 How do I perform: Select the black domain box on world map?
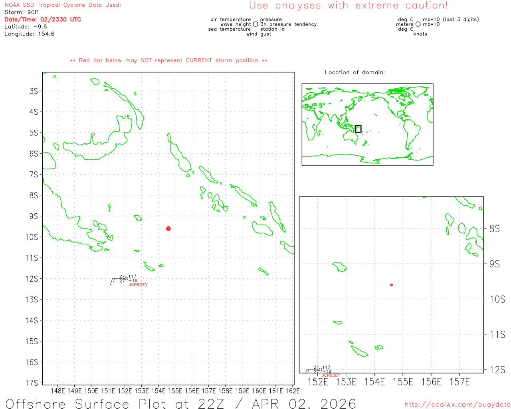click(358, 129)
